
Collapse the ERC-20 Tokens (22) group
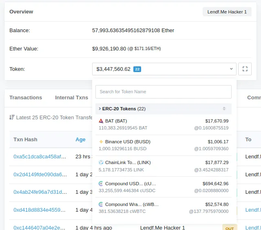pos(163,109)
